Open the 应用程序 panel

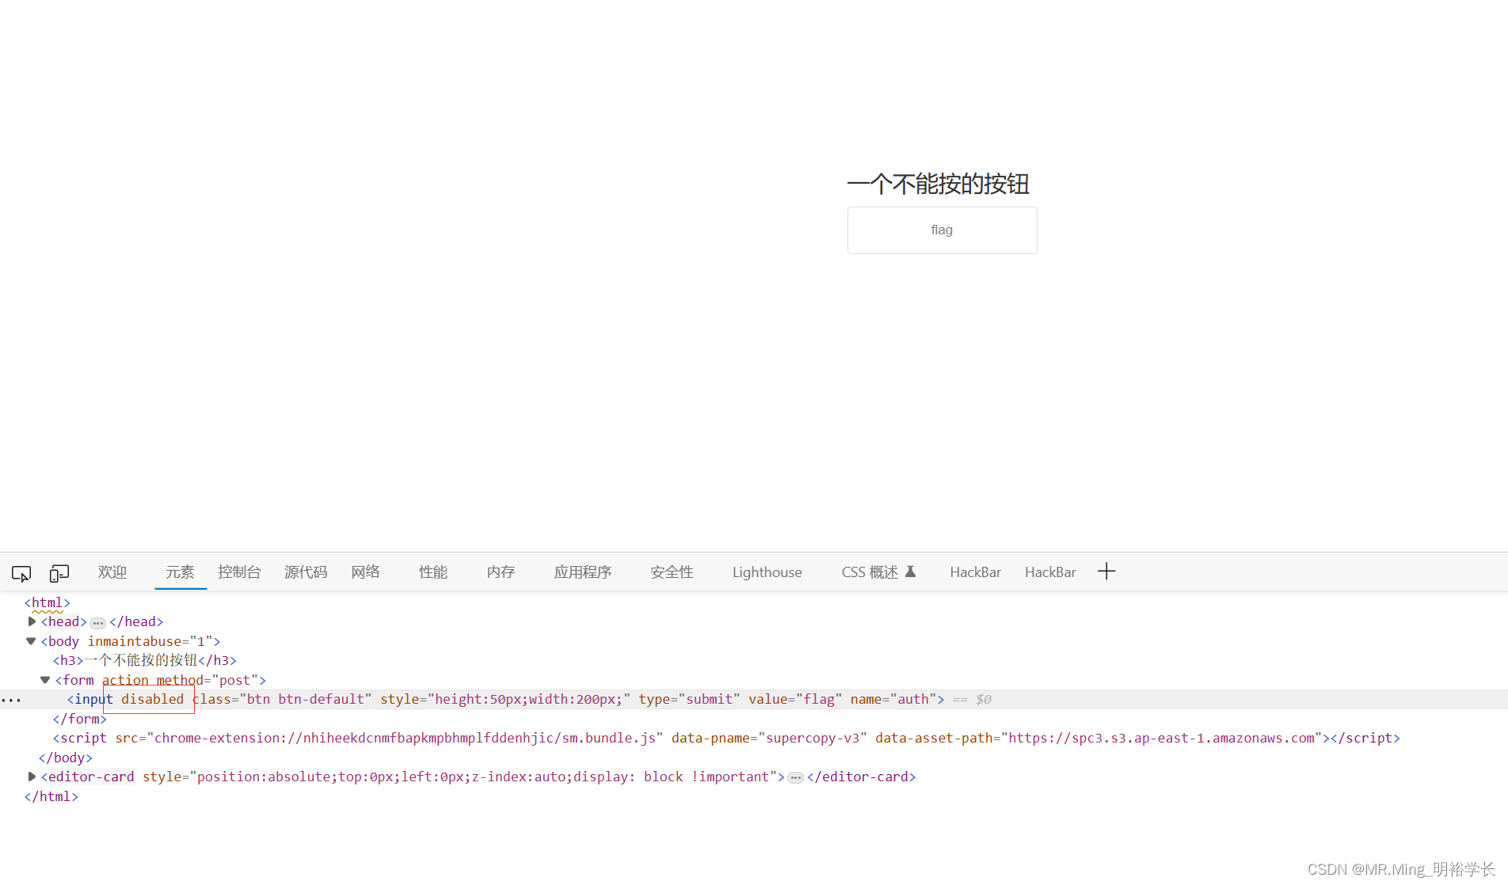pos(583,572)
